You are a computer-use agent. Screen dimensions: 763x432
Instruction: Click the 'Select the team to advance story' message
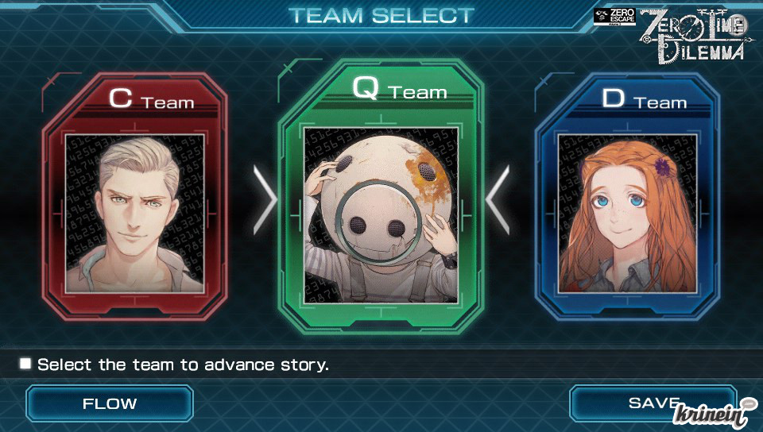pos(183,364)
